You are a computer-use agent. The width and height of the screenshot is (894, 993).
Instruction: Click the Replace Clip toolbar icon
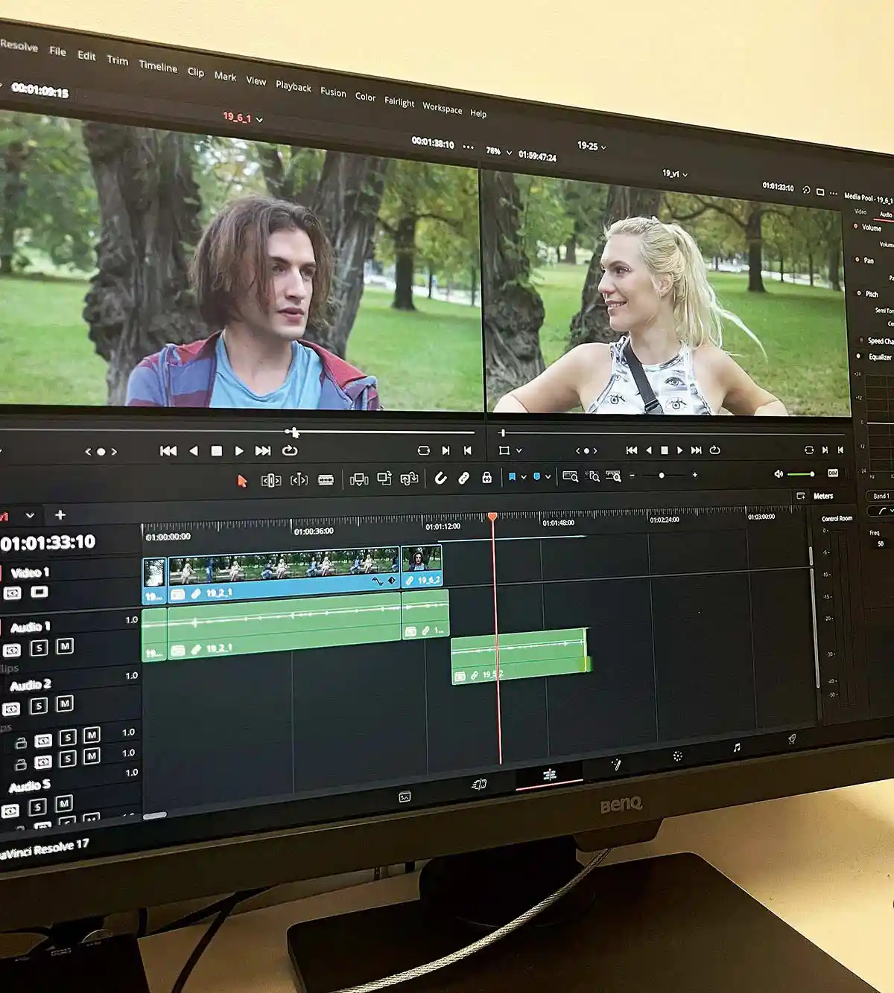click(x=409, y=479)
